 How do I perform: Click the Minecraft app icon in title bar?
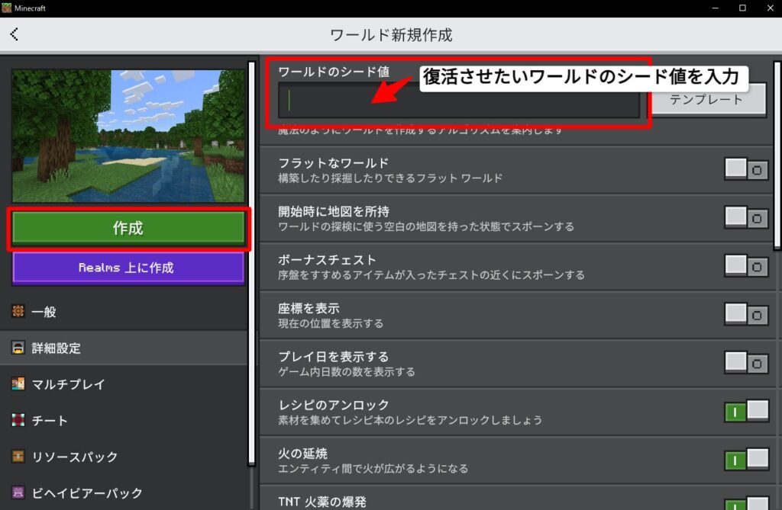click(x=8, y=8)
